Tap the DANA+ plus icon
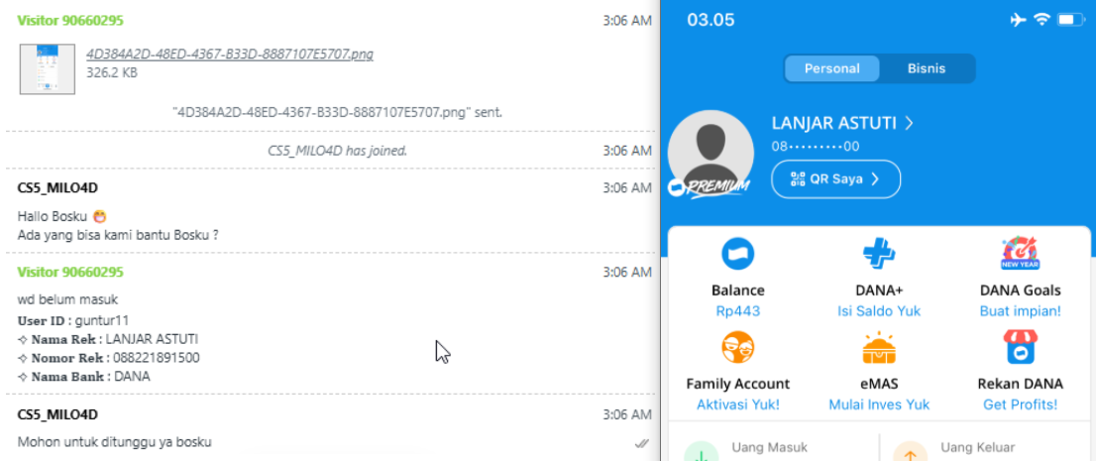 click(x=879, y=255)
